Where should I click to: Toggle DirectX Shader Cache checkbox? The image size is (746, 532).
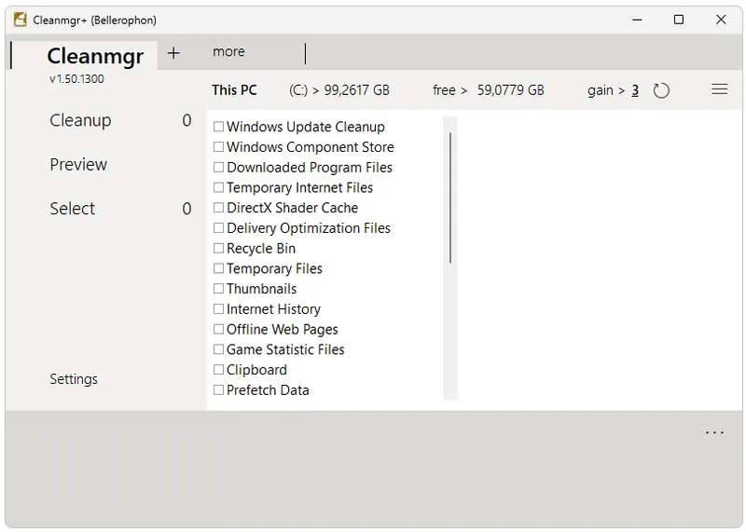pos(218,208)
